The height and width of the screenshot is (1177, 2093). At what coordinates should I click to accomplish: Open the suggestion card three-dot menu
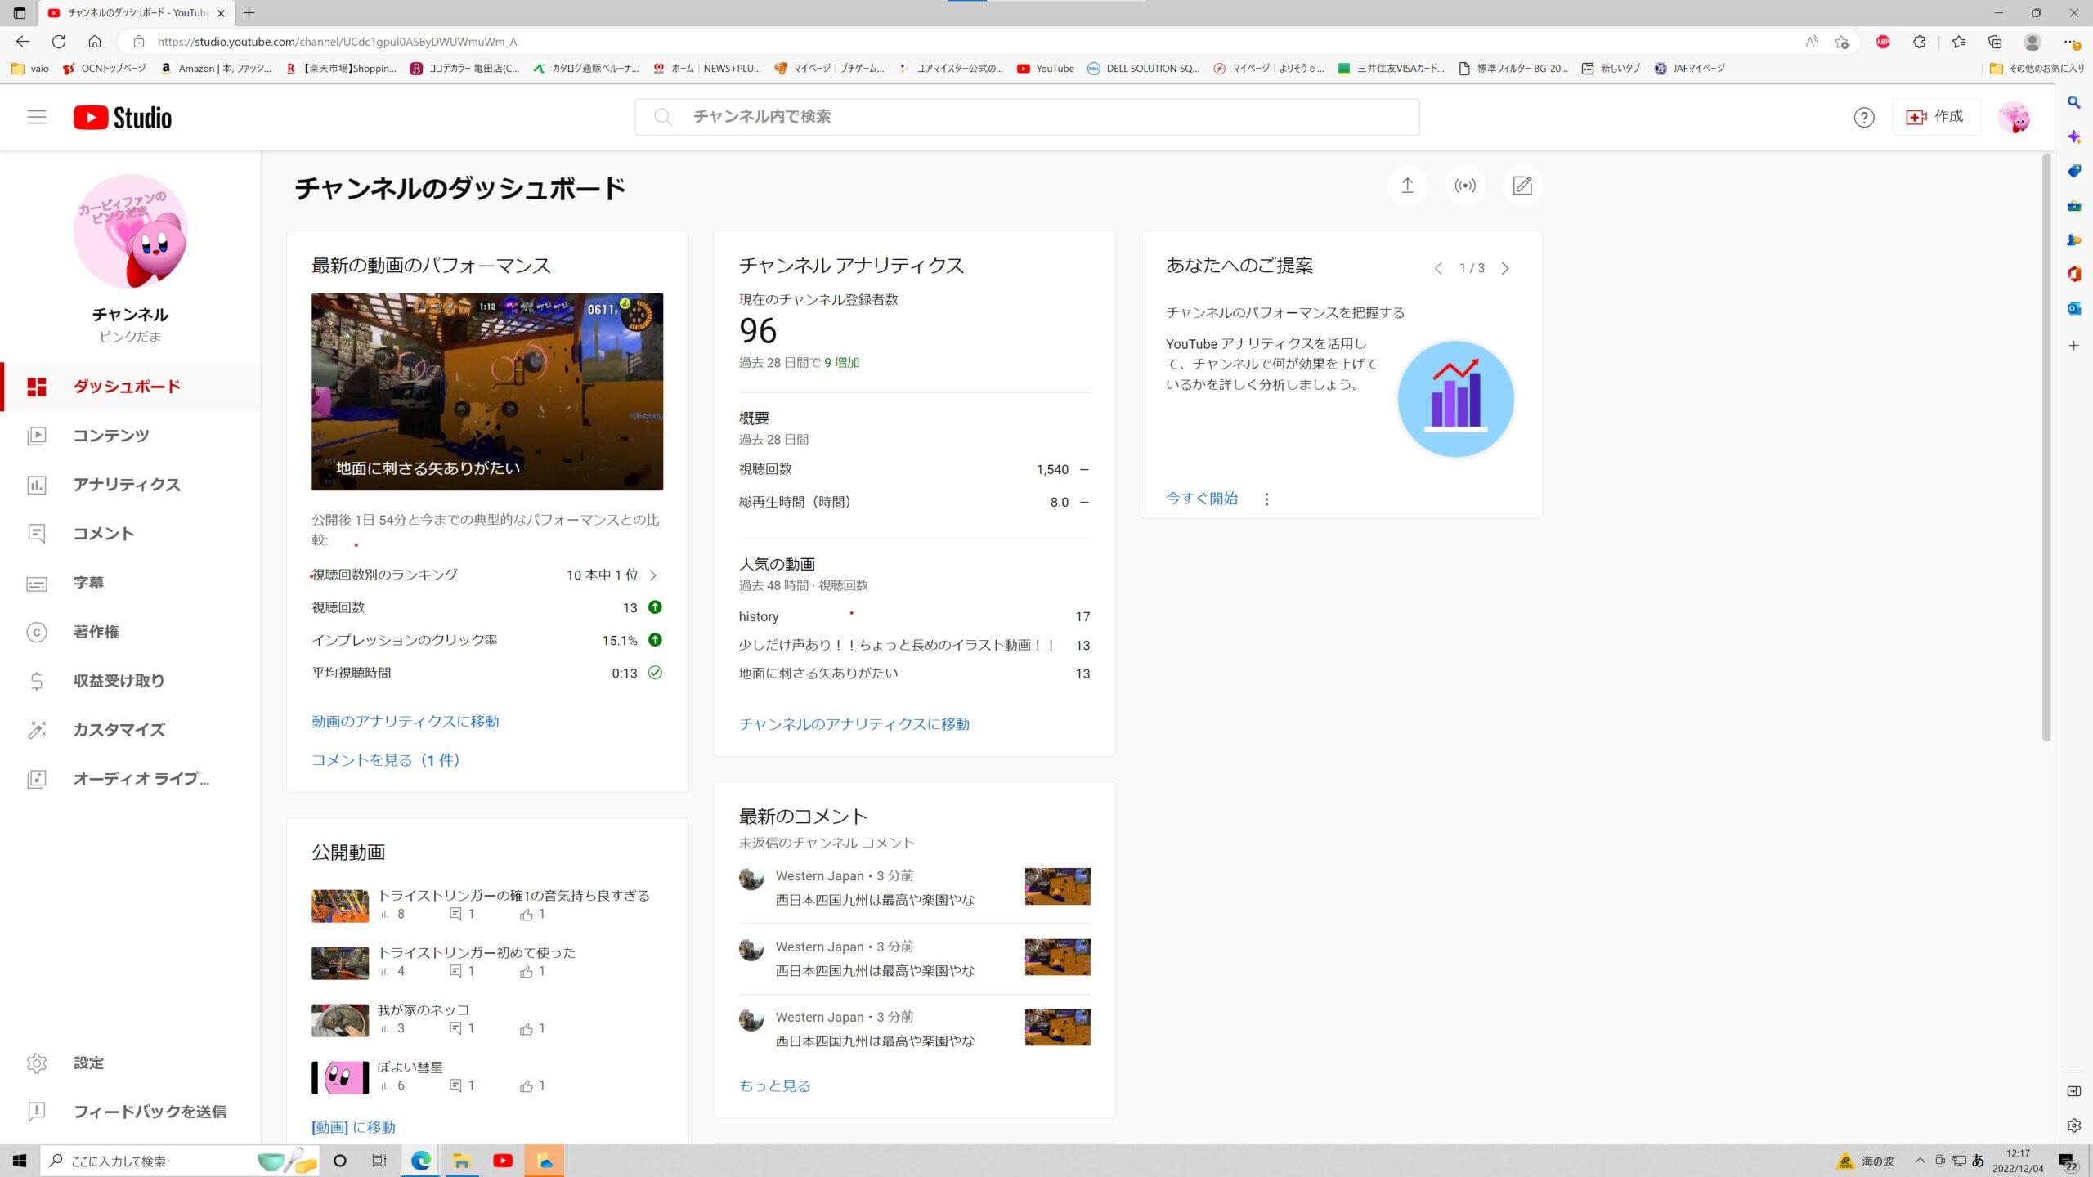(x=1266, y=499)
